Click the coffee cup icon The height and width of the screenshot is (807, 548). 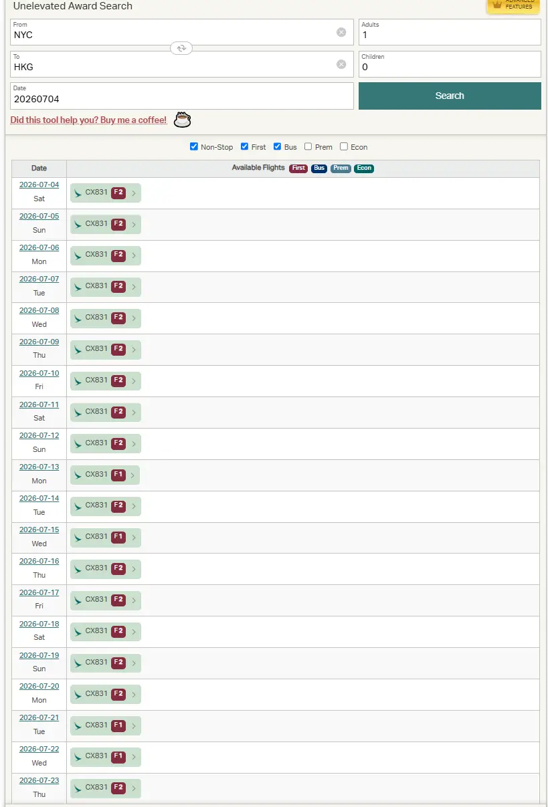(182, 120)
